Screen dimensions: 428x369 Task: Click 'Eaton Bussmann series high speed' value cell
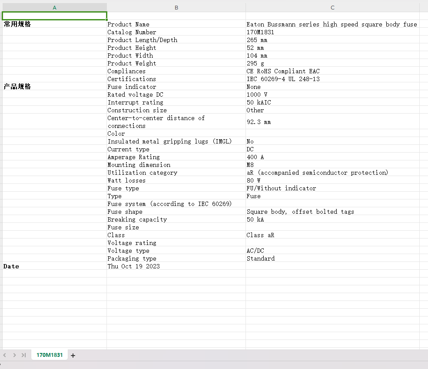click(x=332, y=24)
